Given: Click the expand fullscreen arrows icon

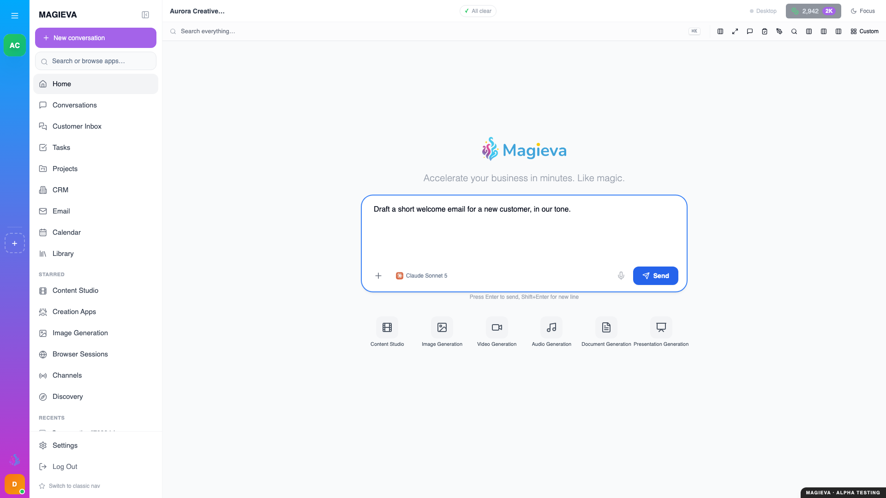Looking at the screenshot, I should tap(735, 31).
